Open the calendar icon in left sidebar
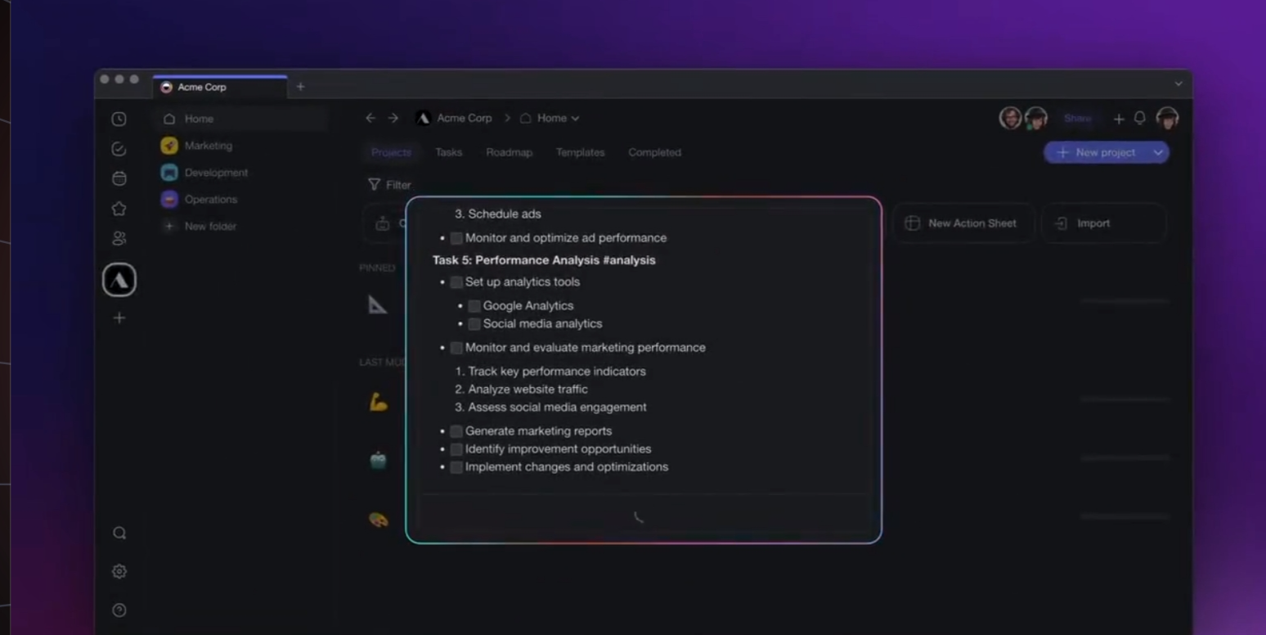This screenshot has width=1266, height=635. coord(119,178)
